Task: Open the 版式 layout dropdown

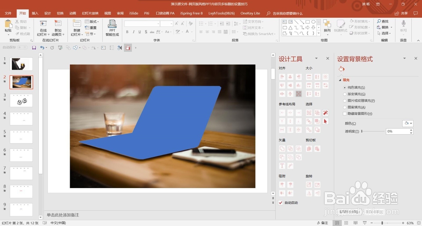Action: (x=92, y=22)
